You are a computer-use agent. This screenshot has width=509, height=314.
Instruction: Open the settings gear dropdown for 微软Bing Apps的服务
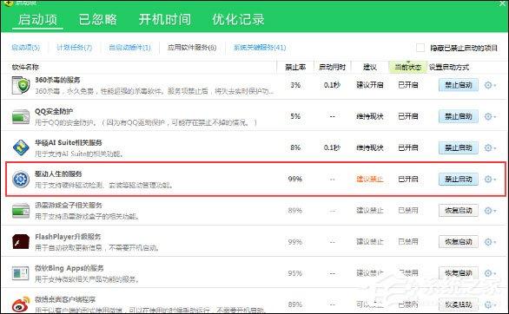490,273
